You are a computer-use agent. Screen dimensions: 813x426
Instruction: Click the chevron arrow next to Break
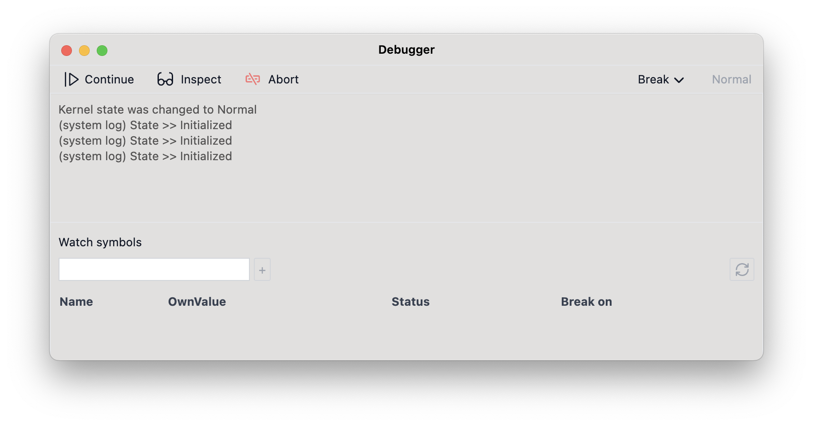(679, 80)
